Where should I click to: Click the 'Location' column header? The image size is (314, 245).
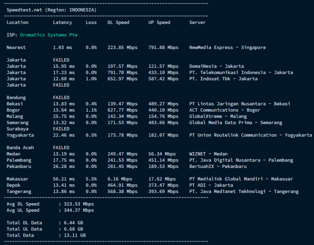(17, 22)
